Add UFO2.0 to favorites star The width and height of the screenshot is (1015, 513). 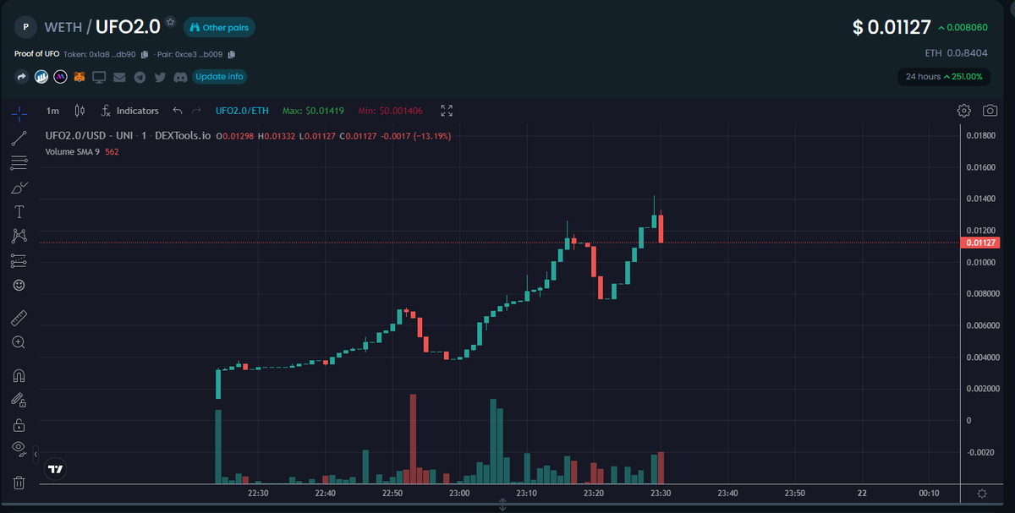170,21
